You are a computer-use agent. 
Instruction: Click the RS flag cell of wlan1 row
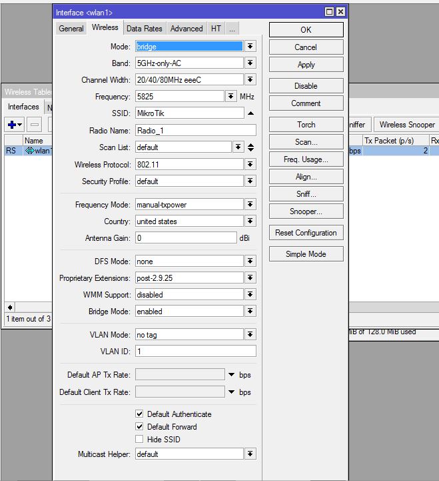pos(13,151)
